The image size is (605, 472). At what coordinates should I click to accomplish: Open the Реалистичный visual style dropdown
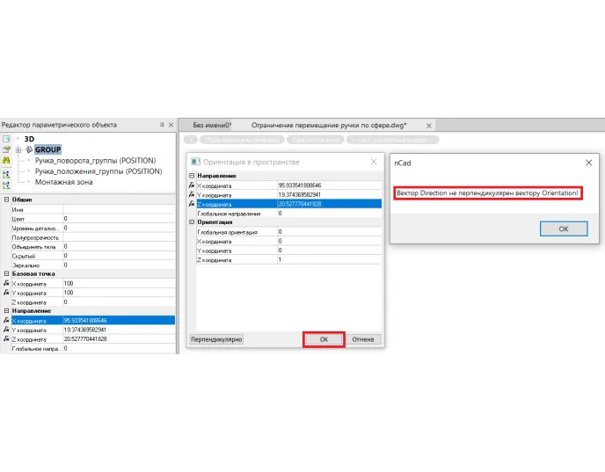point(316,140)
